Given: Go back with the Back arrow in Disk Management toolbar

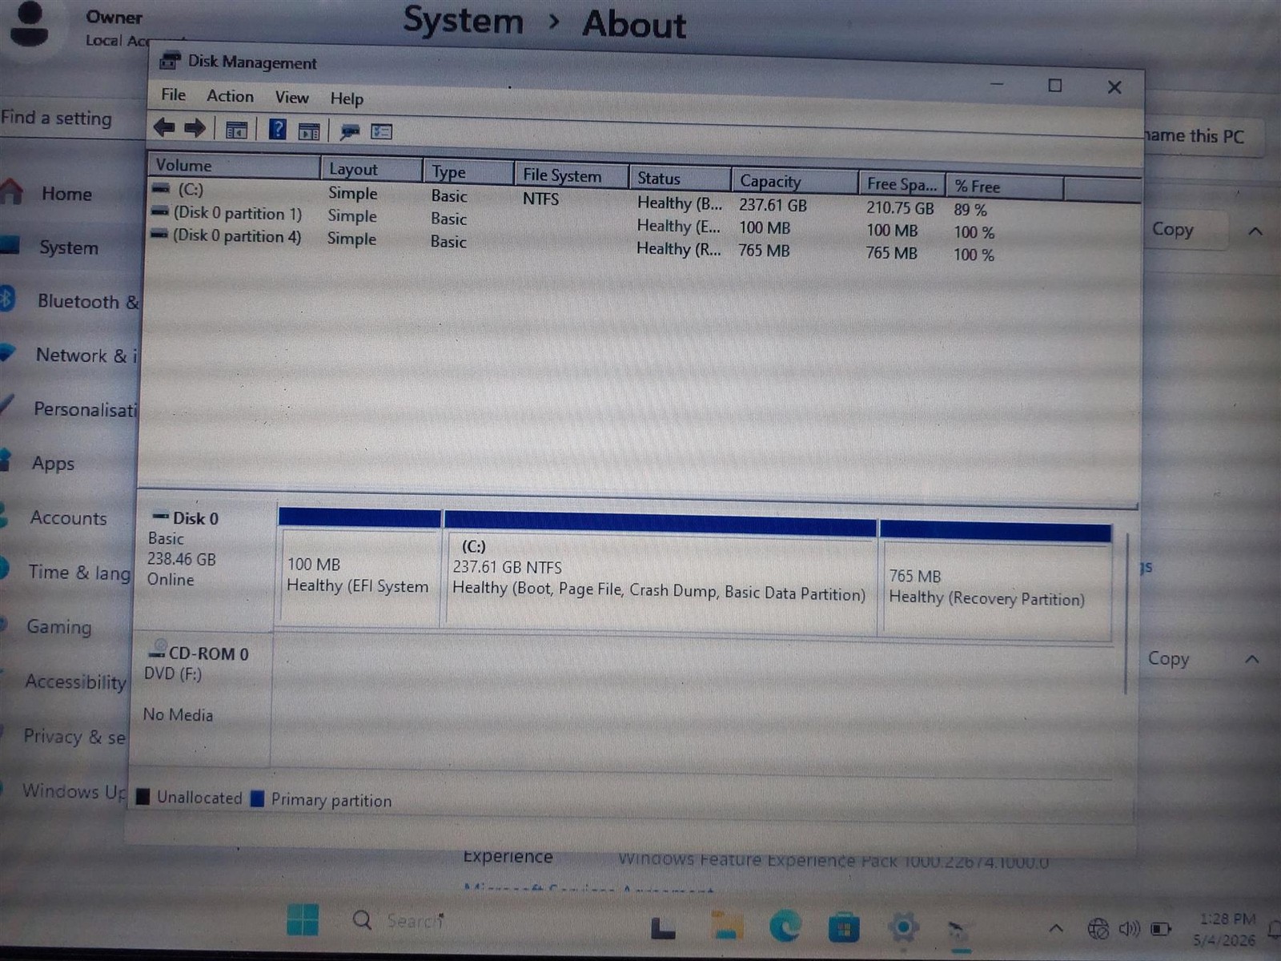Looking at the screenshot, I should point(165,127).
